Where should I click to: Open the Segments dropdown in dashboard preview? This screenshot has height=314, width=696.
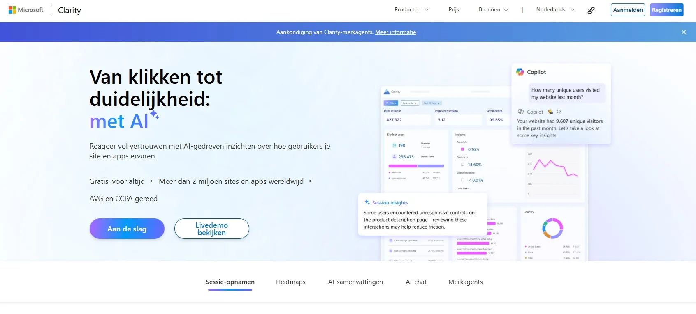[410, 103]
